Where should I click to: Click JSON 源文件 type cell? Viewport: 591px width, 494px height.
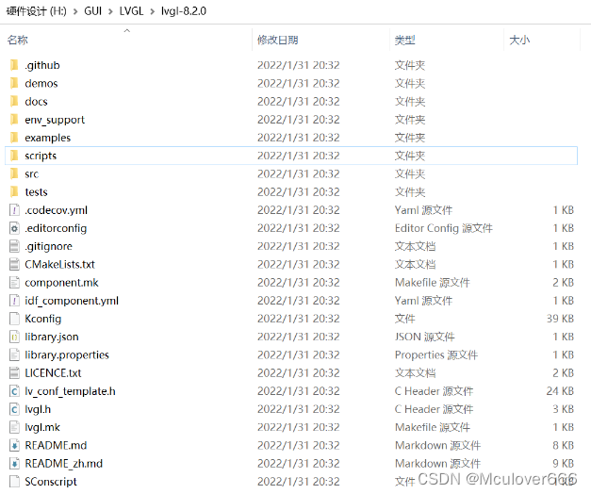point(424,337)
